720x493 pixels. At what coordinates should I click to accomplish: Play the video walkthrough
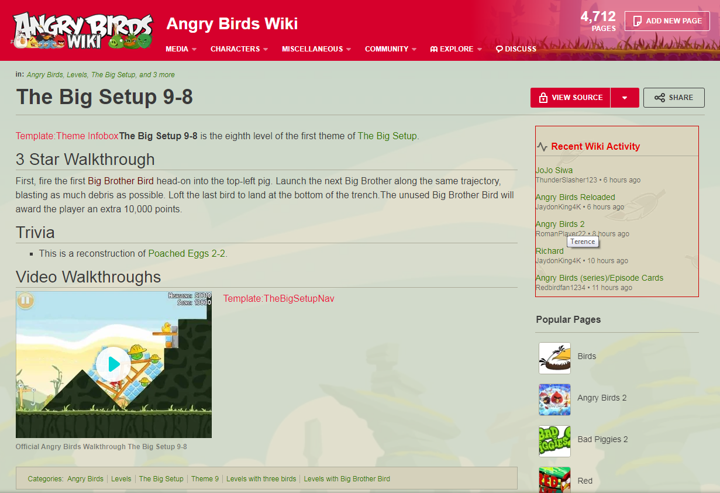[113, 364]
